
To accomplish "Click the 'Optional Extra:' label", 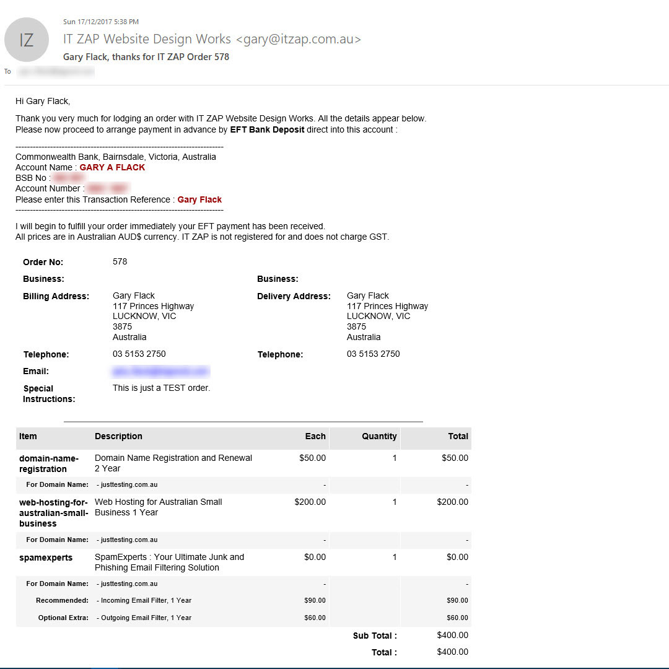I will [x=63, y=618].
